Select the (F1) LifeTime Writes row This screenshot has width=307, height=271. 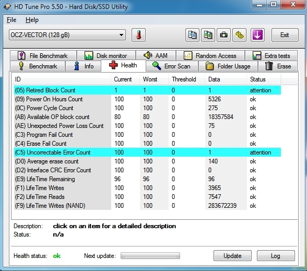pyautogui.click(x=147, y=188)
